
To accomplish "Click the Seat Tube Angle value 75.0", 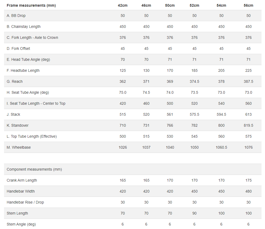I will point(123,92).
